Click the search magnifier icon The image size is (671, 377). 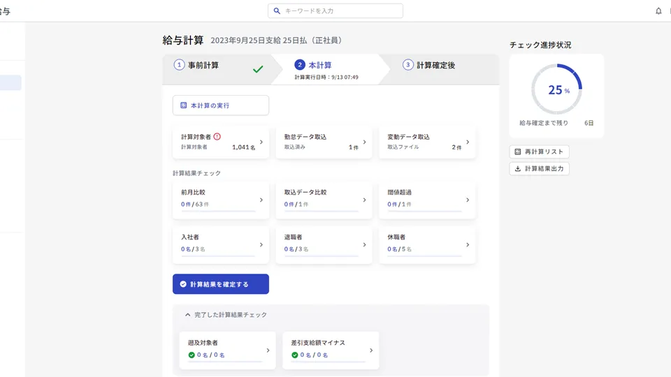coord(277,10)
